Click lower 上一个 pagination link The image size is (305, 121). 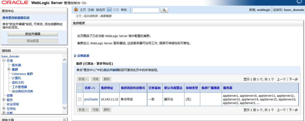pyautogui.click(x=281, y=110)
